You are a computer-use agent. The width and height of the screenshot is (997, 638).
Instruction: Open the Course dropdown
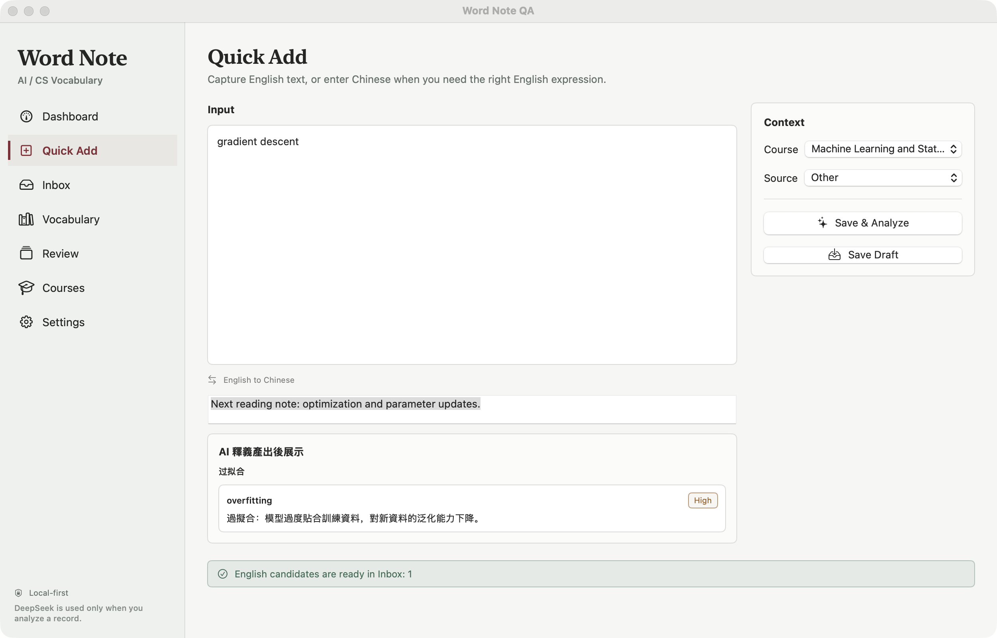click(883, 149)
